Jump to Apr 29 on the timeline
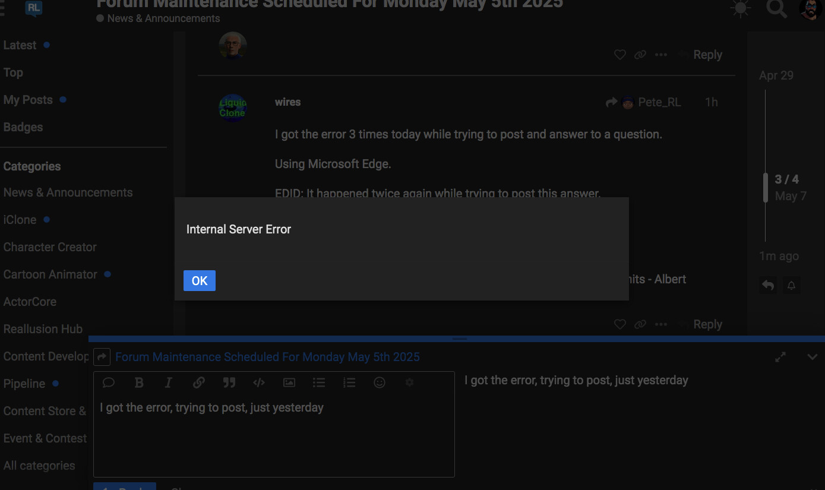Screen dimensions: 825x490 click(x=776, y=75)
